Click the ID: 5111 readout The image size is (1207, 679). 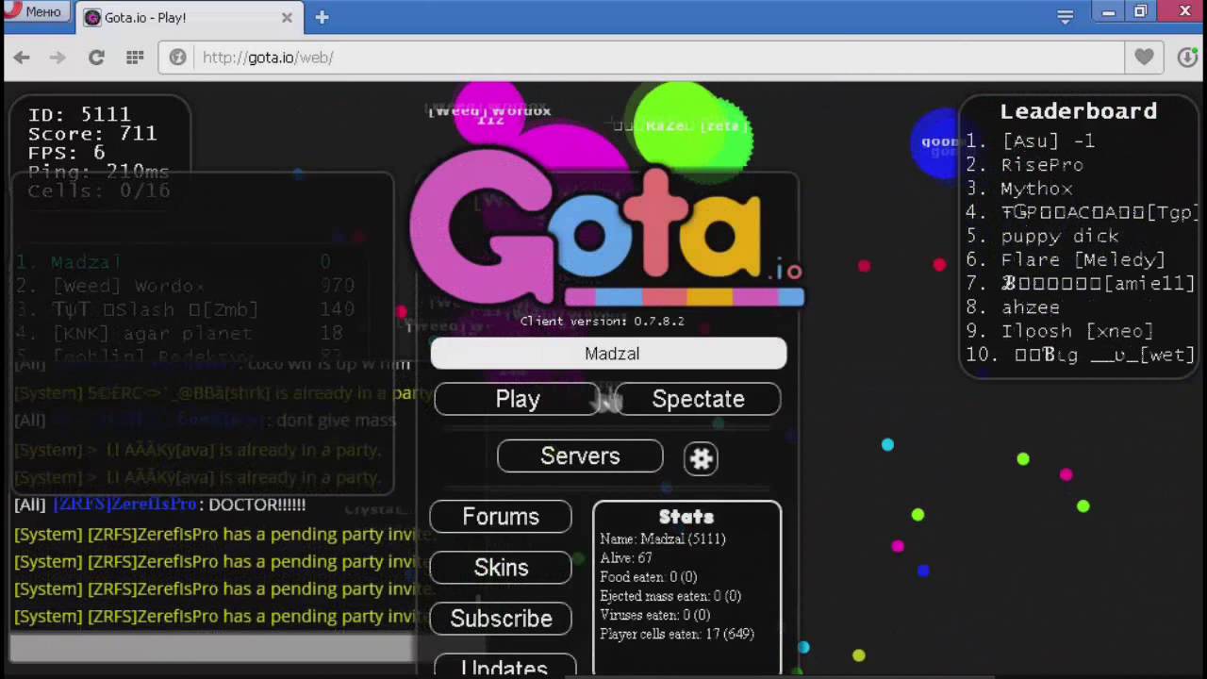coord(79,115)
